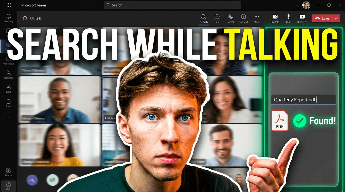Click the Uki 38 meeting title

35,18
